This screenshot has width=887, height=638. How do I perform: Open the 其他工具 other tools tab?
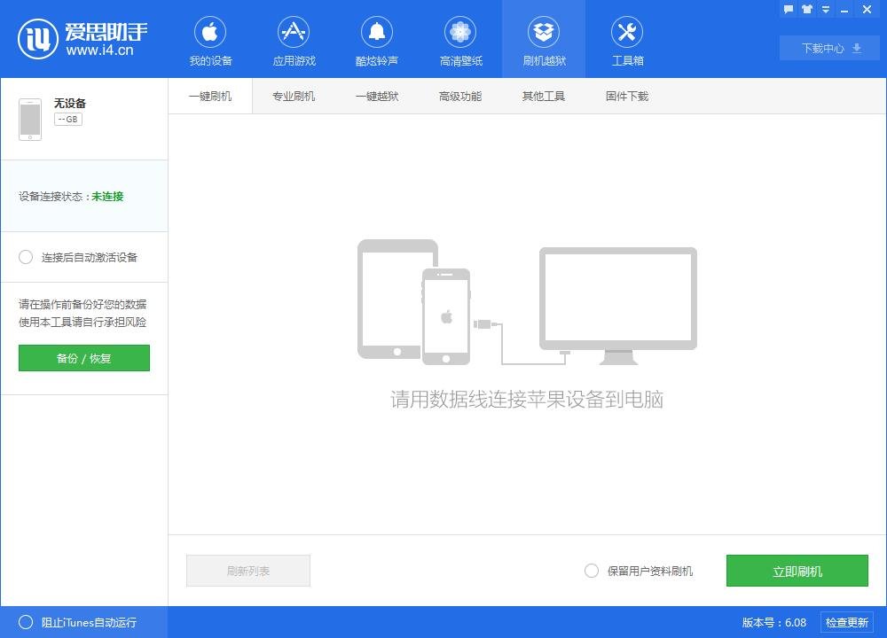(x=543, y=96)
